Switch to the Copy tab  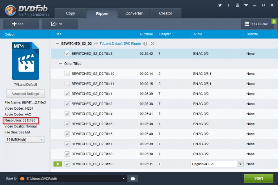(x=70, y=13)
